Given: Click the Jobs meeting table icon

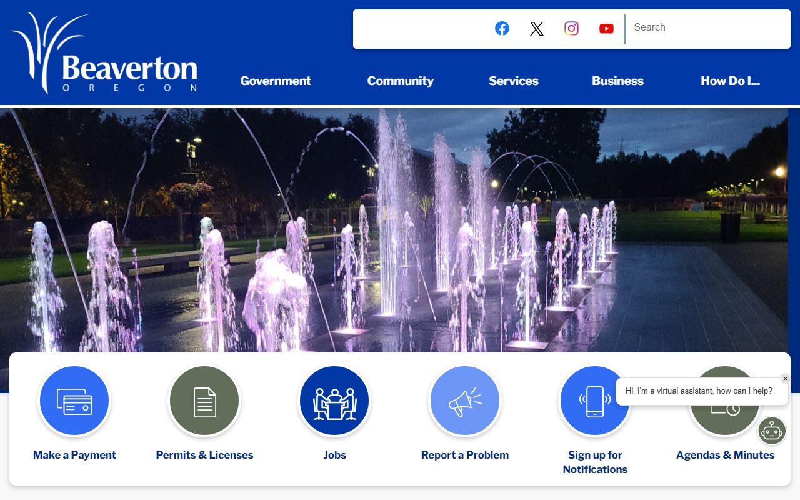Looking at the screenshot, I should (334, 401).
